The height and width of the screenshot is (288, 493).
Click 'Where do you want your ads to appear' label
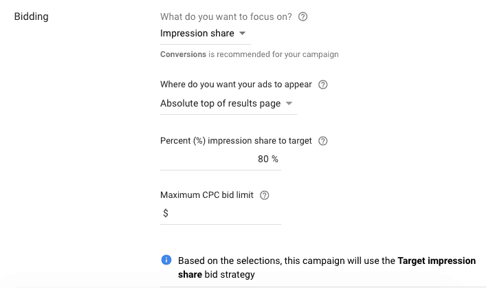pyautogui.click(x=236, y=85)
